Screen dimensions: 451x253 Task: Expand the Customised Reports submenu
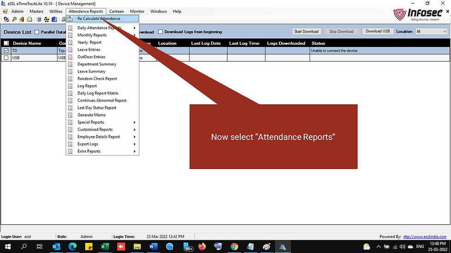(x=103, y=129)
